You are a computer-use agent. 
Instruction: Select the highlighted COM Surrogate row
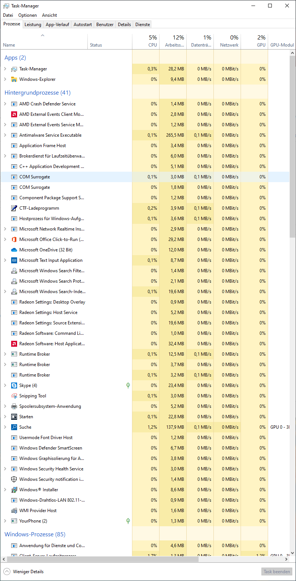[145, 177]
